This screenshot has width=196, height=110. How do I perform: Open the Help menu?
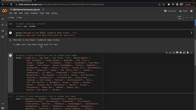[x=47, y=13]
